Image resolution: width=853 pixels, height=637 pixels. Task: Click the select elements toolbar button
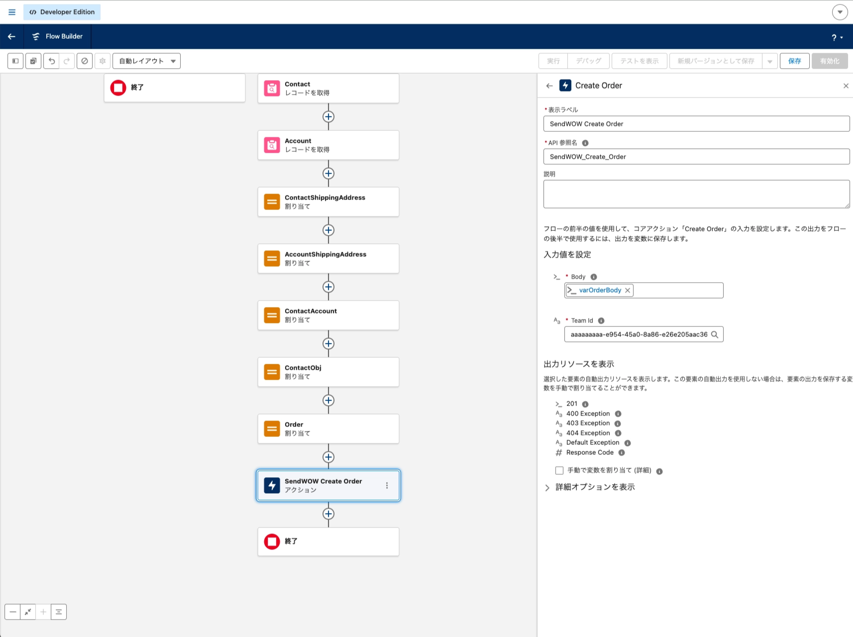coord(33,61)
